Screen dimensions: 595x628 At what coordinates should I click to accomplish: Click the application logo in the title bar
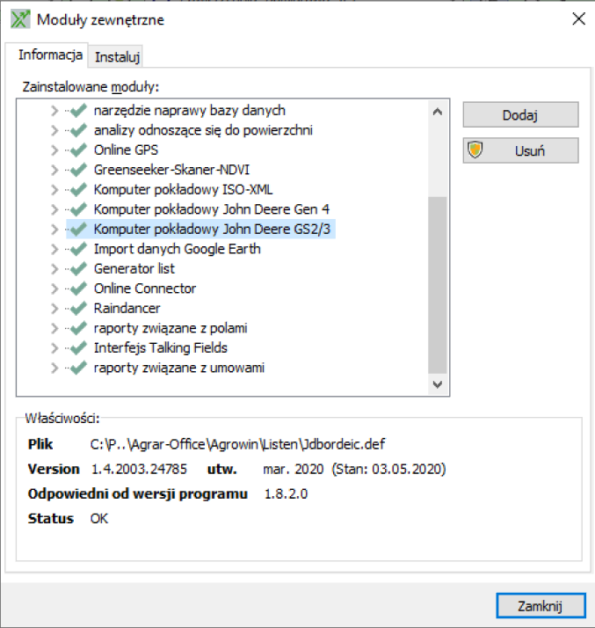[x=20, y=19]
